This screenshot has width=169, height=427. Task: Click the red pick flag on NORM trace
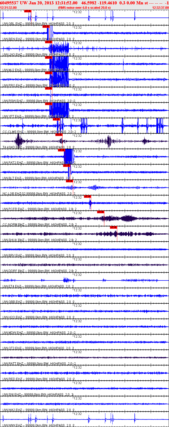(100, 212)
